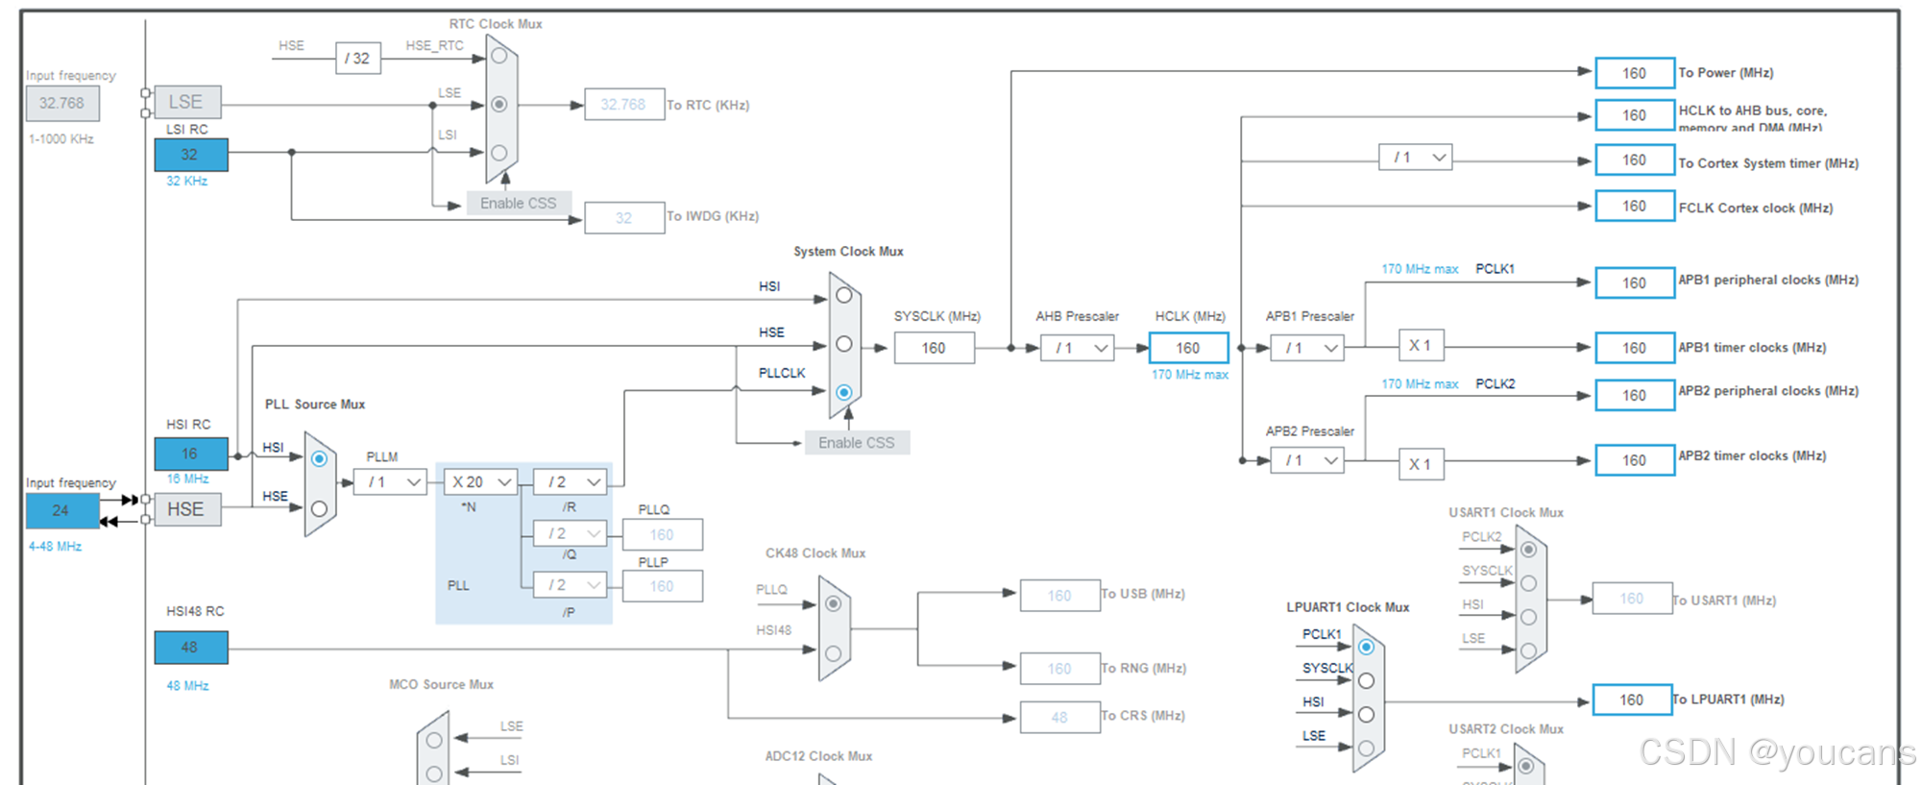The width and height of the screenshot is (1921, 785).
Task: Click the 'System Clock Mux' label
Action: coord(848,252)
